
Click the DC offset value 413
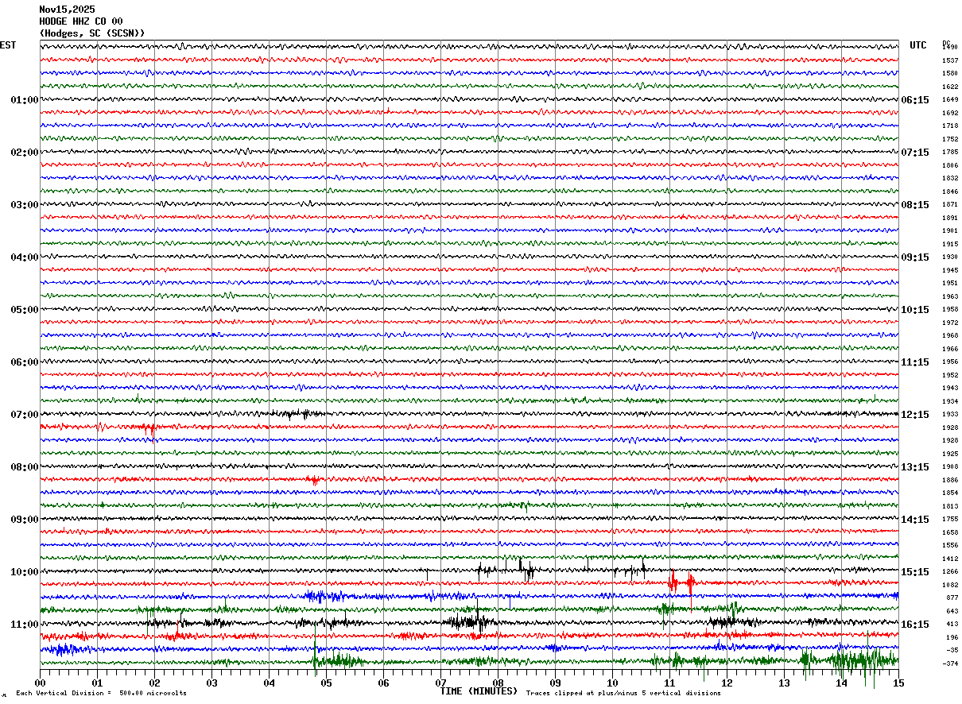click(x=952, y=625)
